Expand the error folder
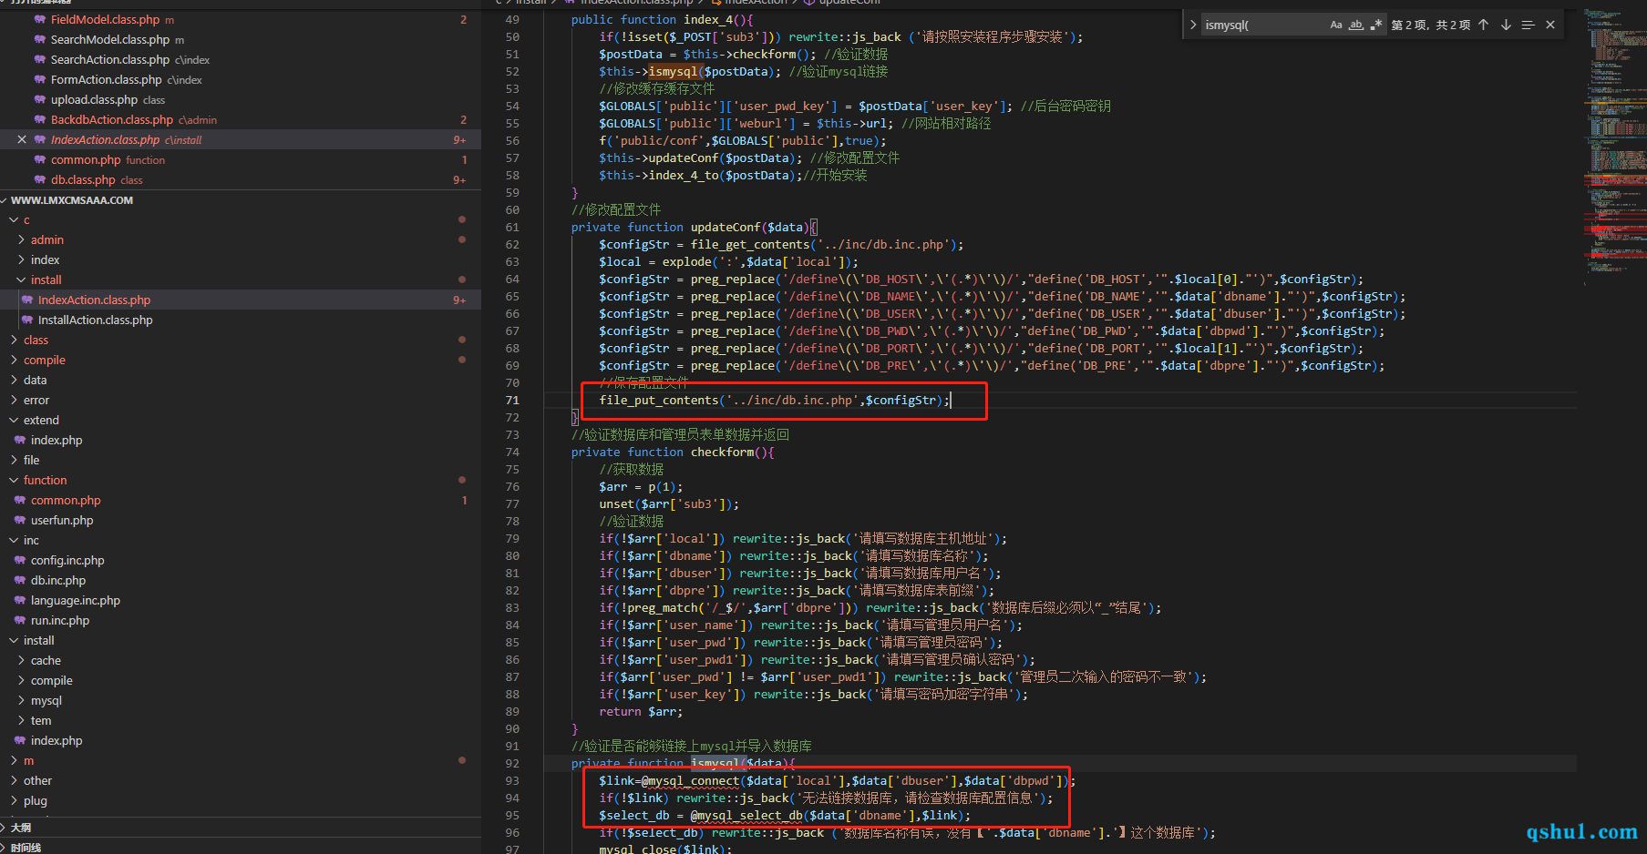The width and height of the screenshot is (1647, 854). [14, 400]
